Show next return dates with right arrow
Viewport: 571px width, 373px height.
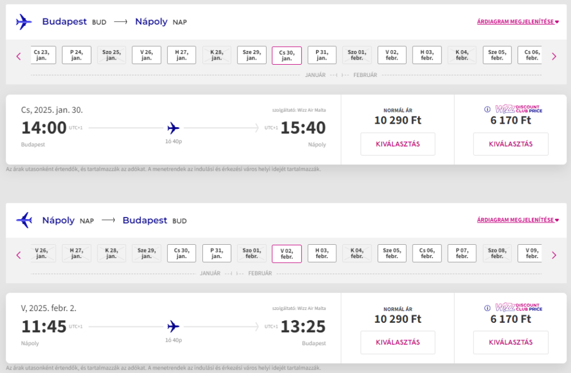click(x=554, y=255)
